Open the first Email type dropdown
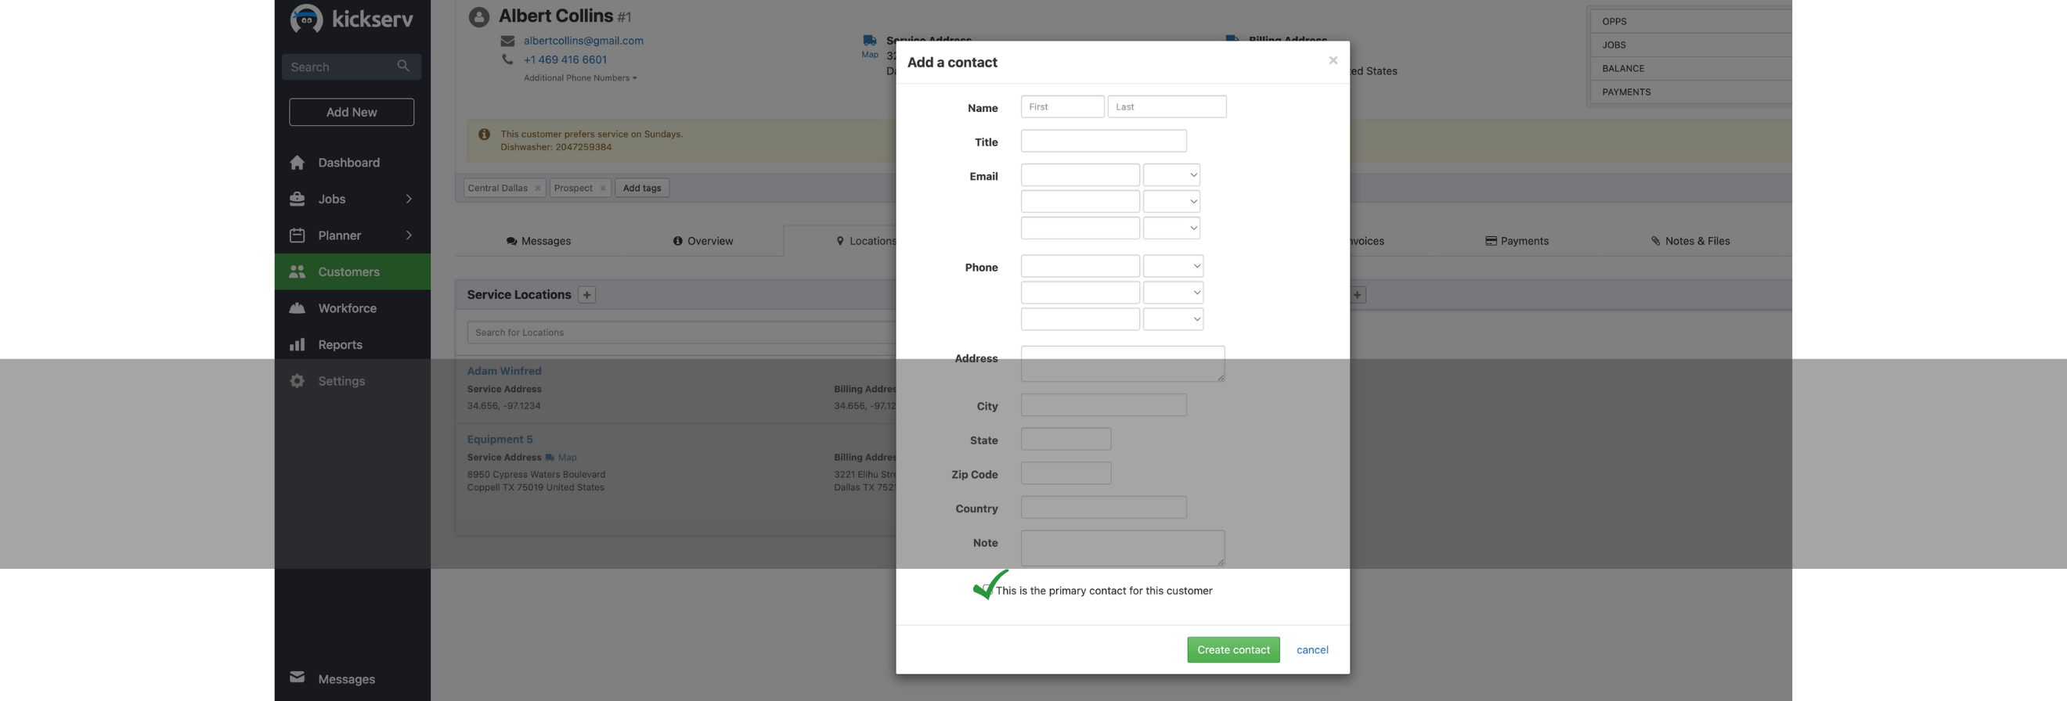2067x701 pixels. tap(1171, 174)
